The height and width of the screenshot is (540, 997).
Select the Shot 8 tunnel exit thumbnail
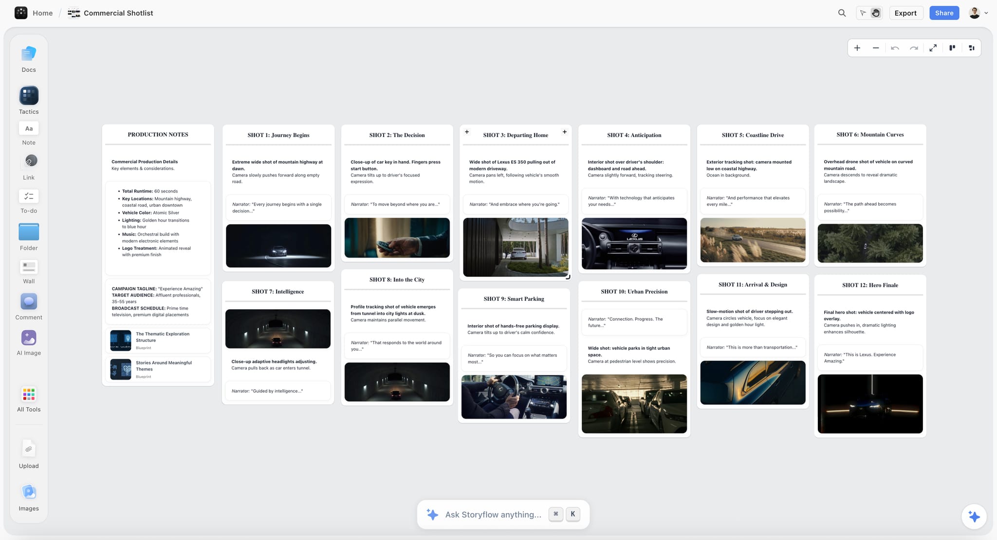[x=397, y=382]
